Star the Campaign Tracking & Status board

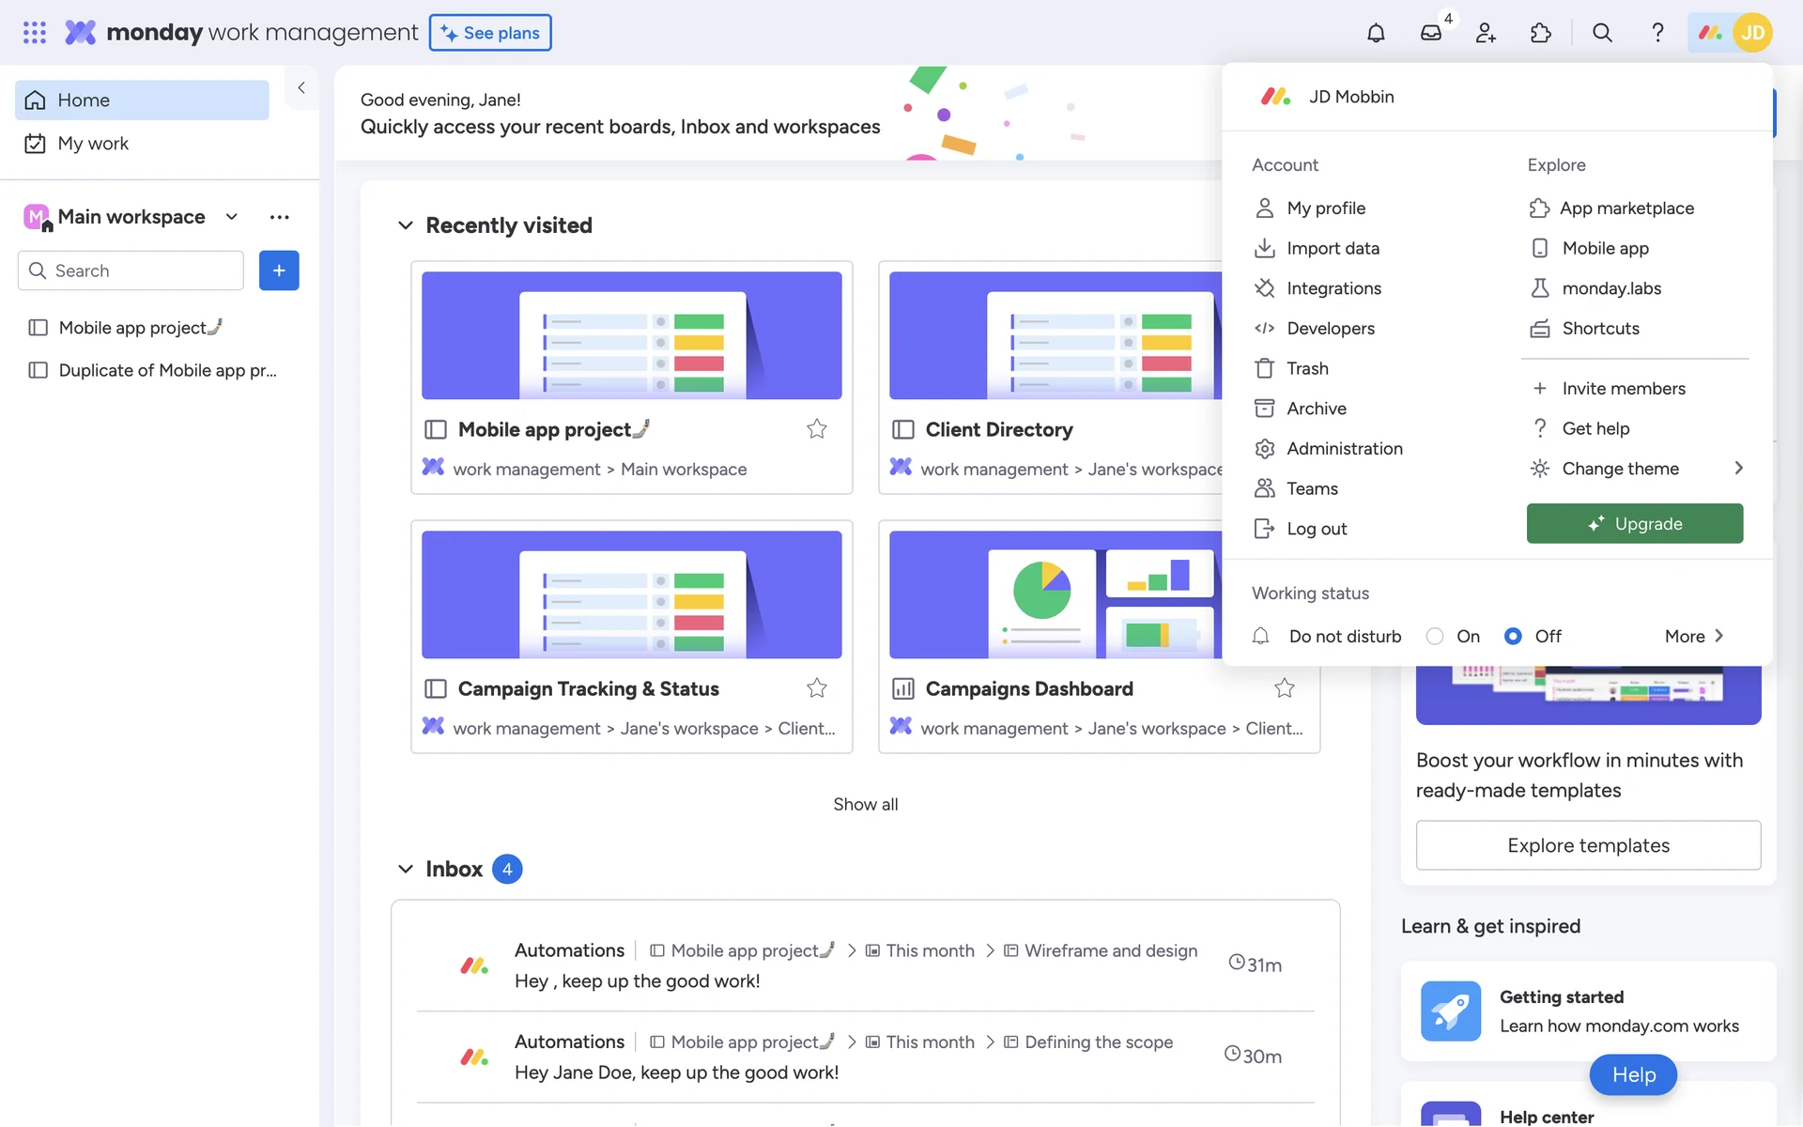point(816,688)
